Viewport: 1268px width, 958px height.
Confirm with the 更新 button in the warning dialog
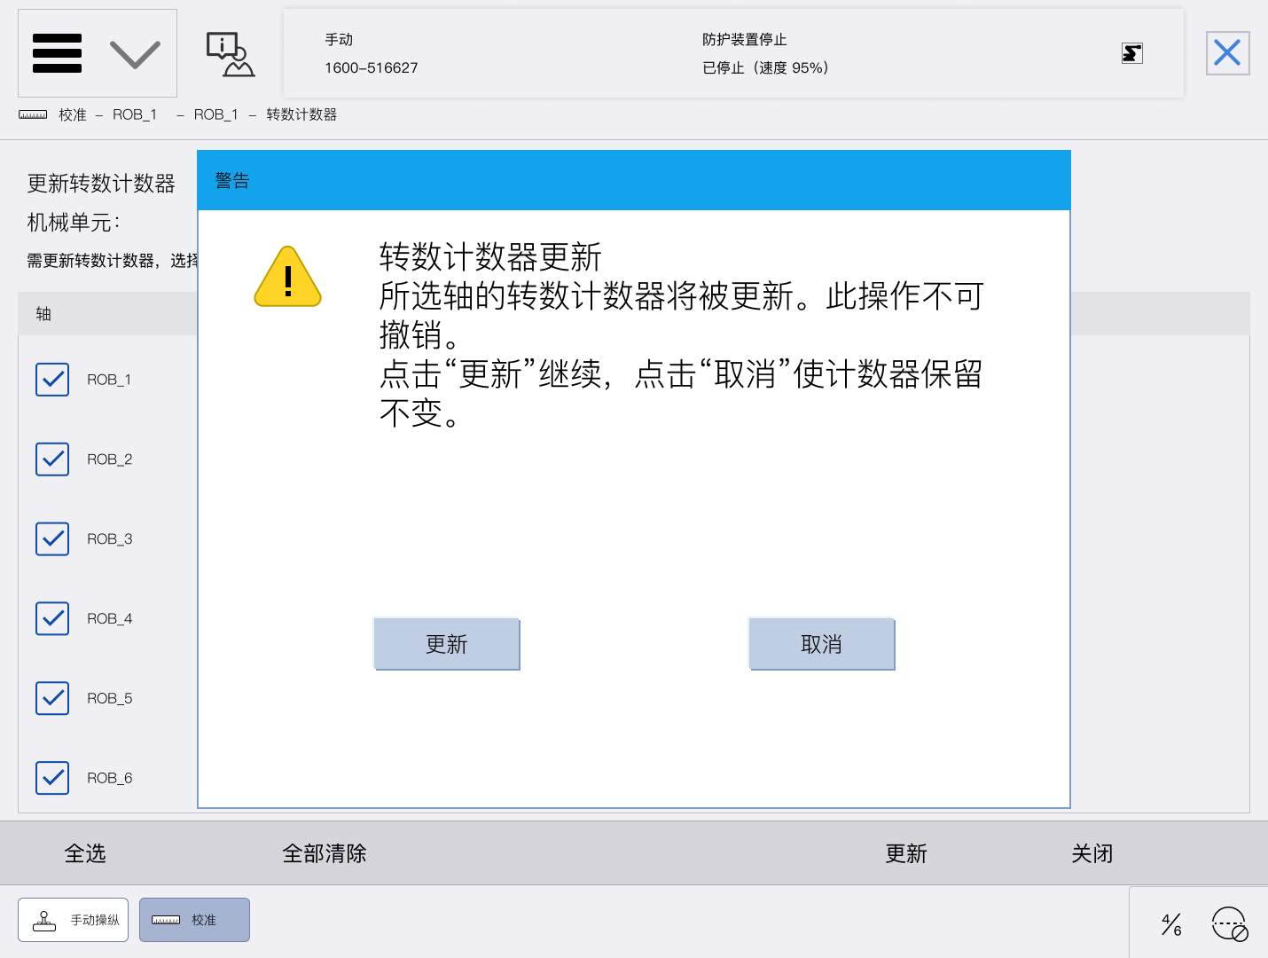(x=446, y=644)
